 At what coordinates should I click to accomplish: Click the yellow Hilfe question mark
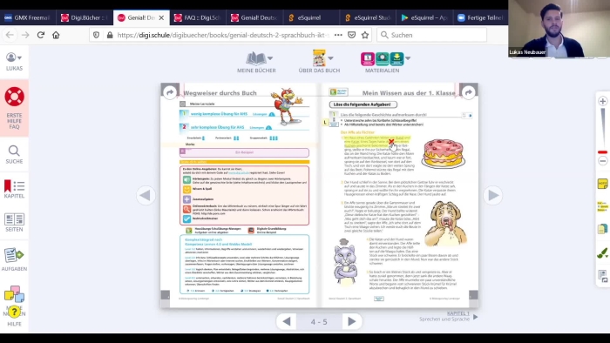15,312
